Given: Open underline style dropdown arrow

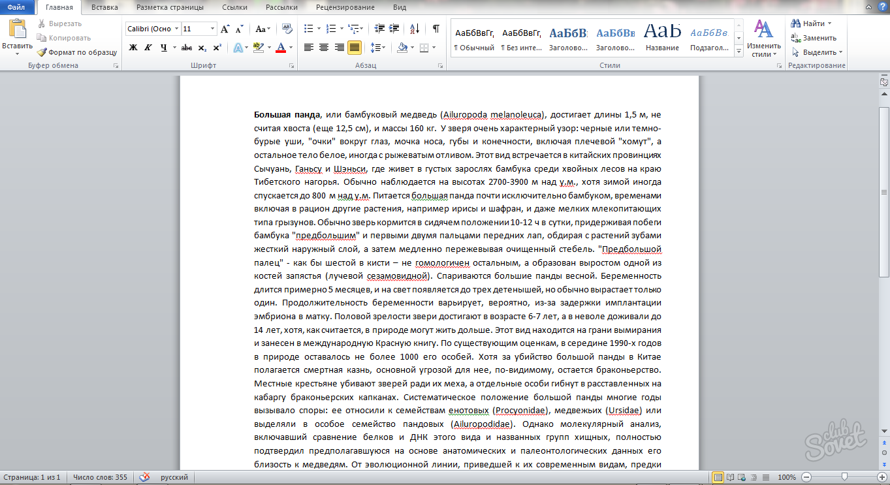Looking at the screenshot, I should pos(174,47).
